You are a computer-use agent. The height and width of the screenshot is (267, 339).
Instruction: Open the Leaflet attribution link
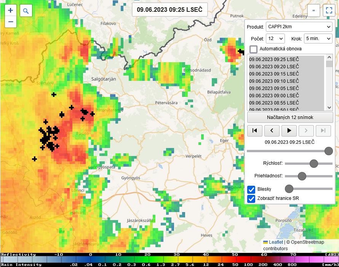[x=276, y=242]
